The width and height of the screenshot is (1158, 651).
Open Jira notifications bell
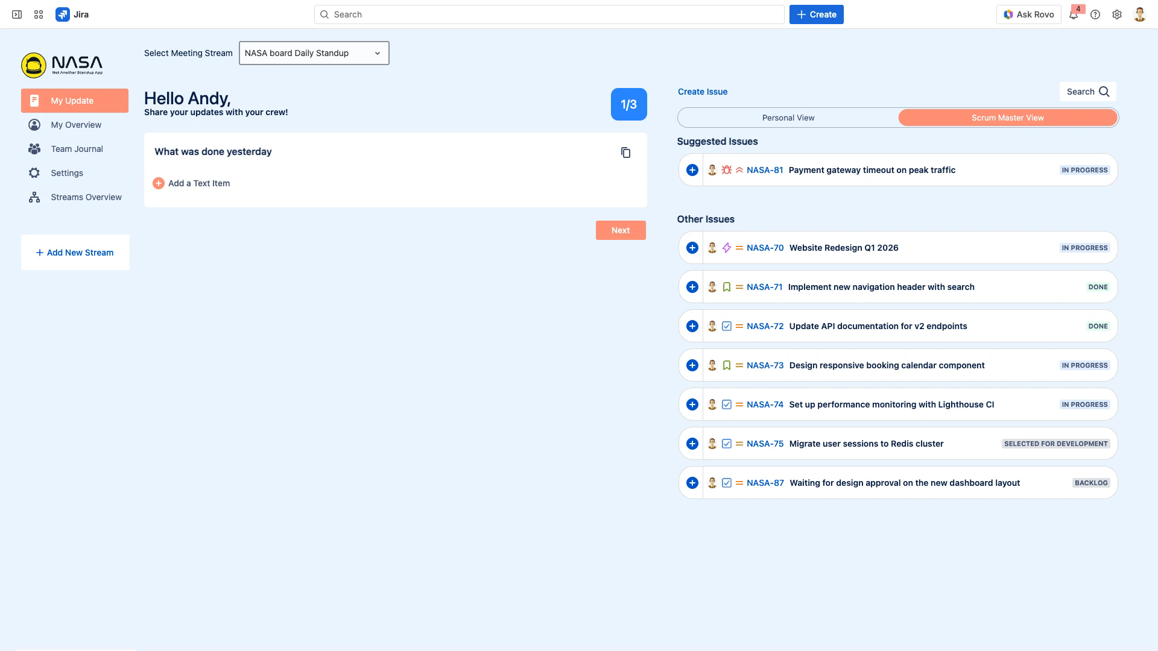(1074, 14)
